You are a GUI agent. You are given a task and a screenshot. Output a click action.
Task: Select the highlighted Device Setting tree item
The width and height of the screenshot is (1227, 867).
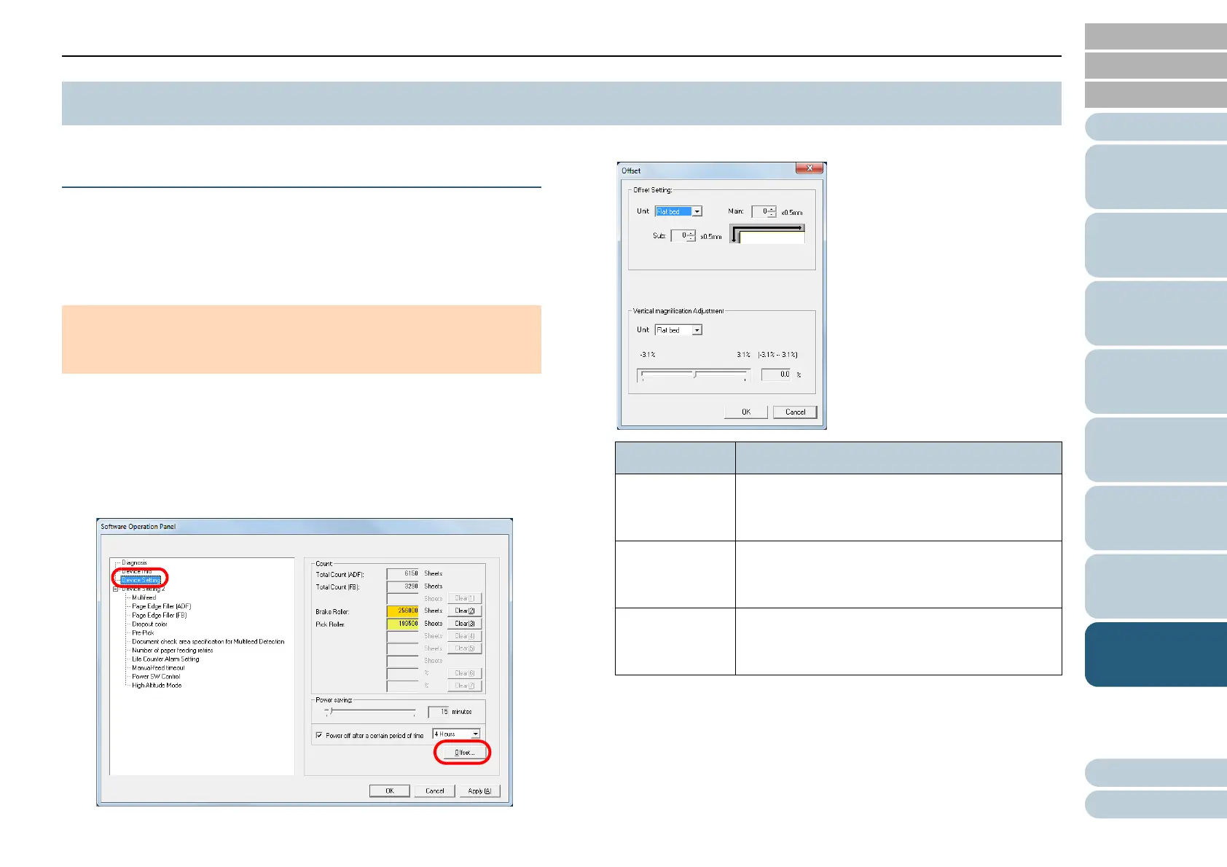[x=141, y=580]
